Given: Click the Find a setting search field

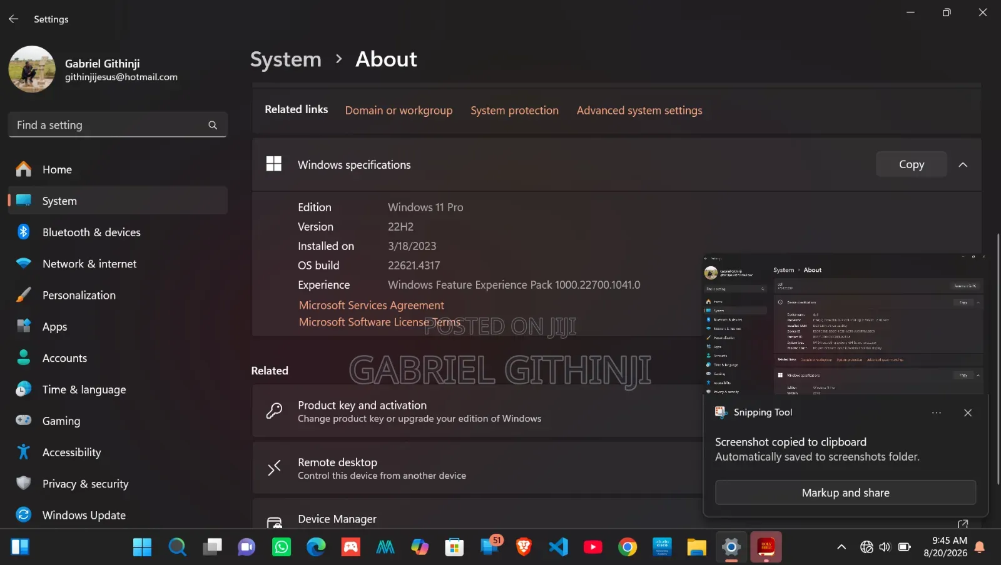Looking at the screenshot, I should point(118,125).
